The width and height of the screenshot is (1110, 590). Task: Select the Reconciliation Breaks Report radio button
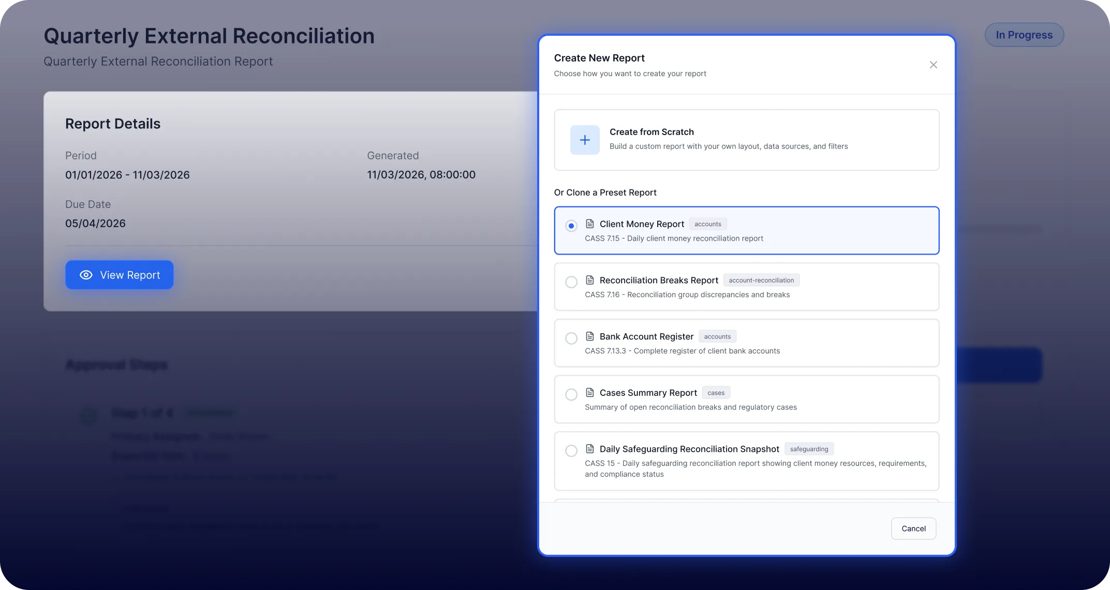click(x=571, y=282)
